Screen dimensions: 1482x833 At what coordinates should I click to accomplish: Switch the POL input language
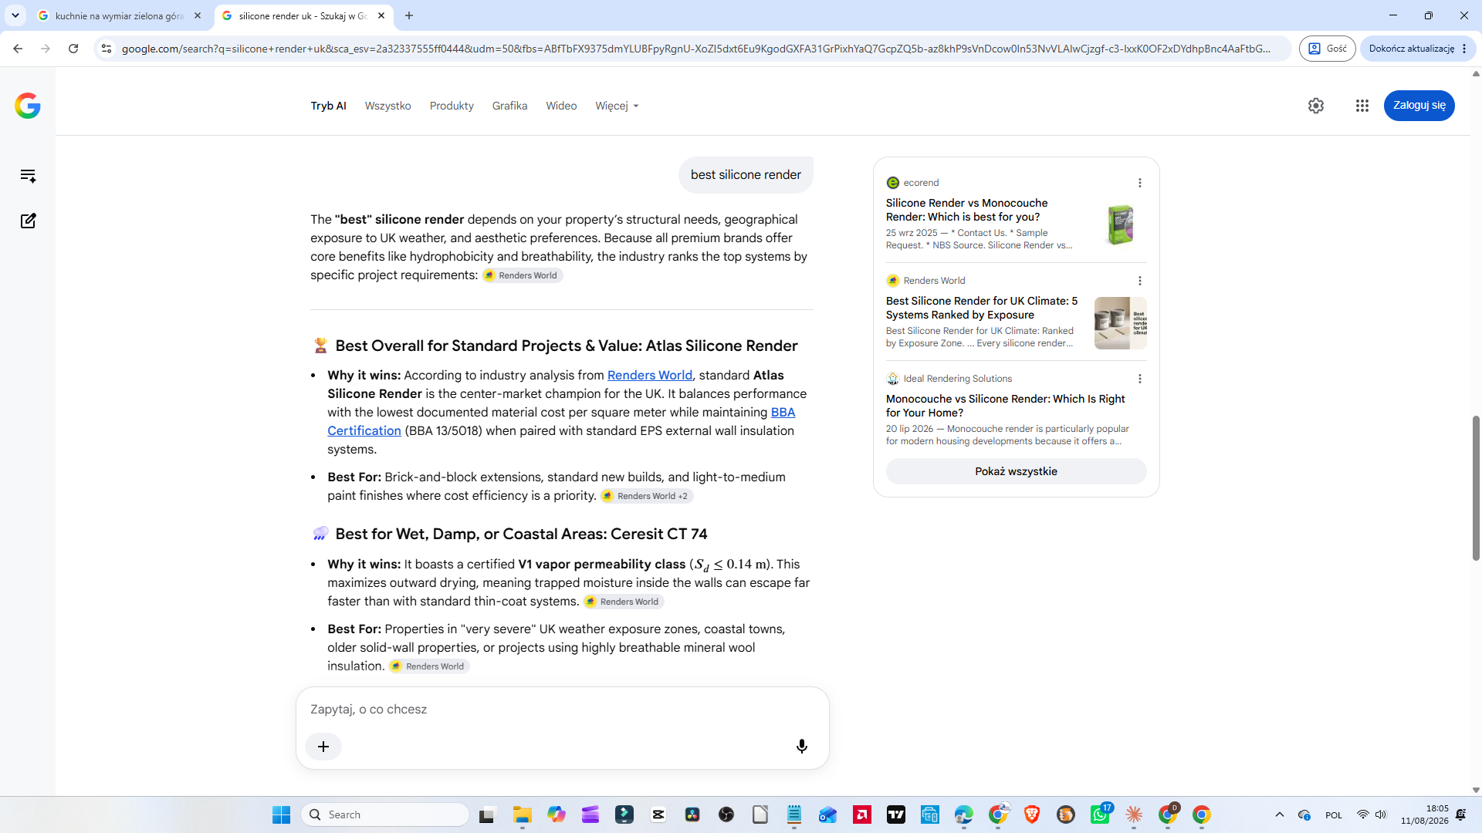point(1333,815)
